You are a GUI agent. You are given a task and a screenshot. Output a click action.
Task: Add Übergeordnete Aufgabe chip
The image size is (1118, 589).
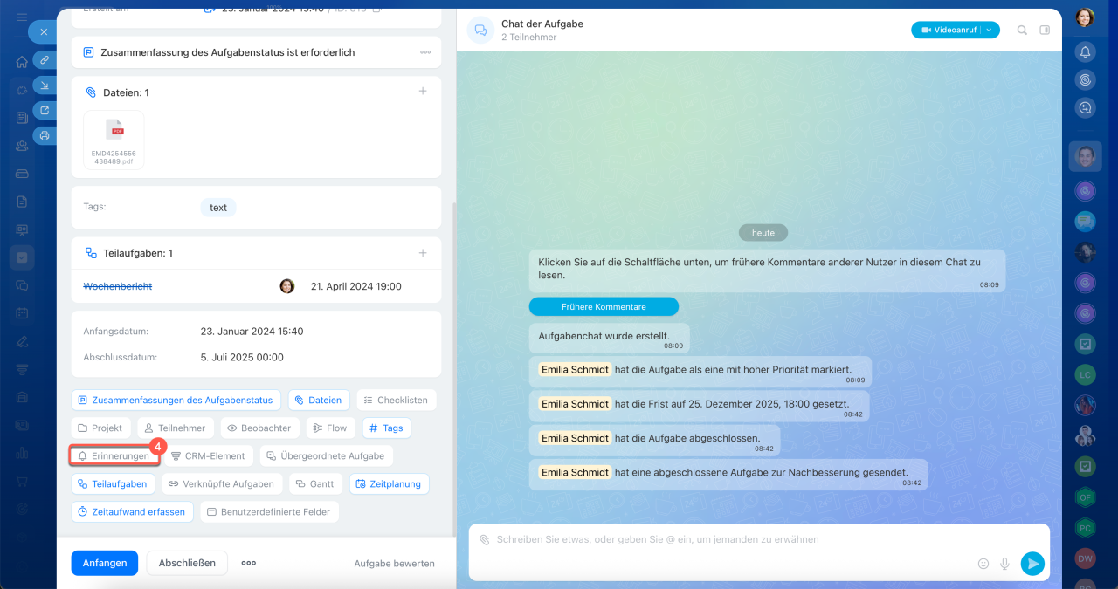tap(327, 455)
